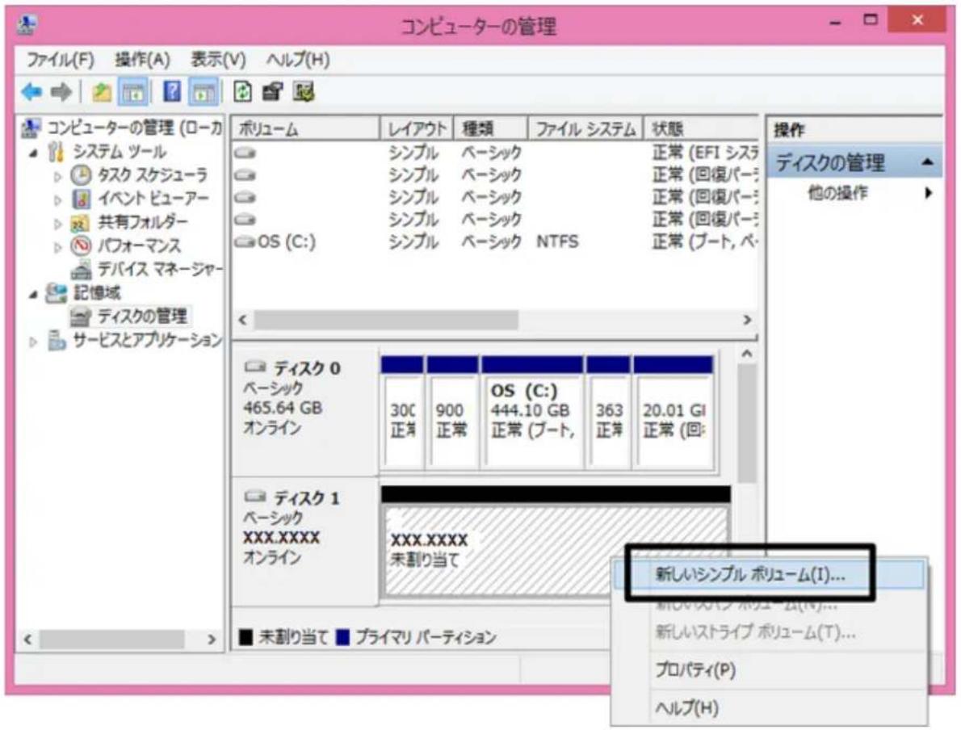
Task: Select the OS (C:) 444.10 GB partition block
Action: tap(532, 412)
